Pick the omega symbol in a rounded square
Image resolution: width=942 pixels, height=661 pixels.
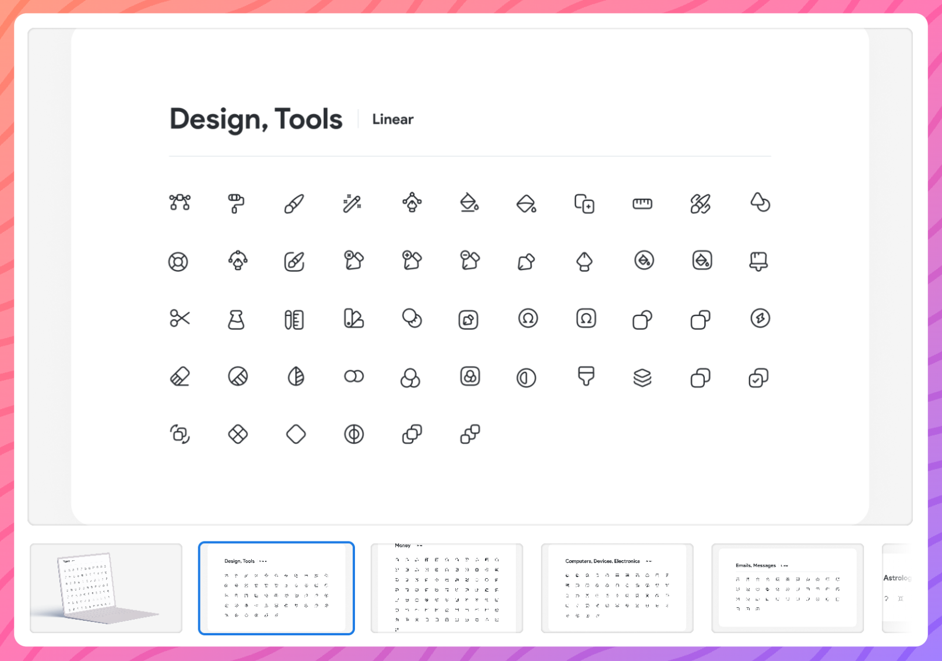[x=586, y=318]
